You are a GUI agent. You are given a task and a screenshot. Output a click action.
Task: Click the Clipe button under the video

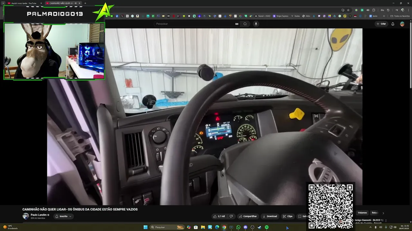click(x=288, y=216)
